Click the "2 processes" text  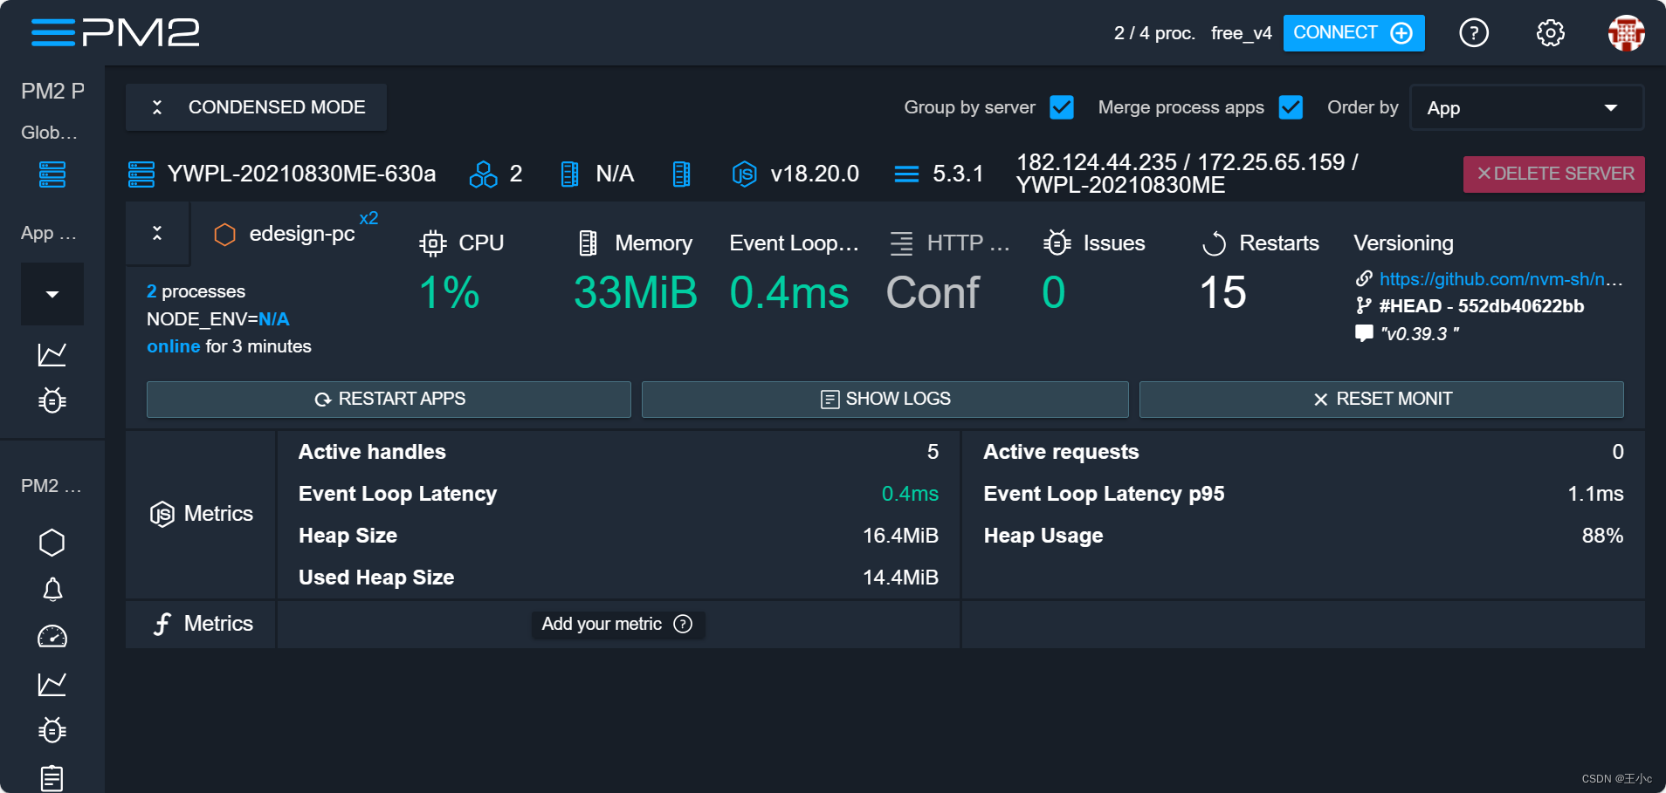click(196, 291)
